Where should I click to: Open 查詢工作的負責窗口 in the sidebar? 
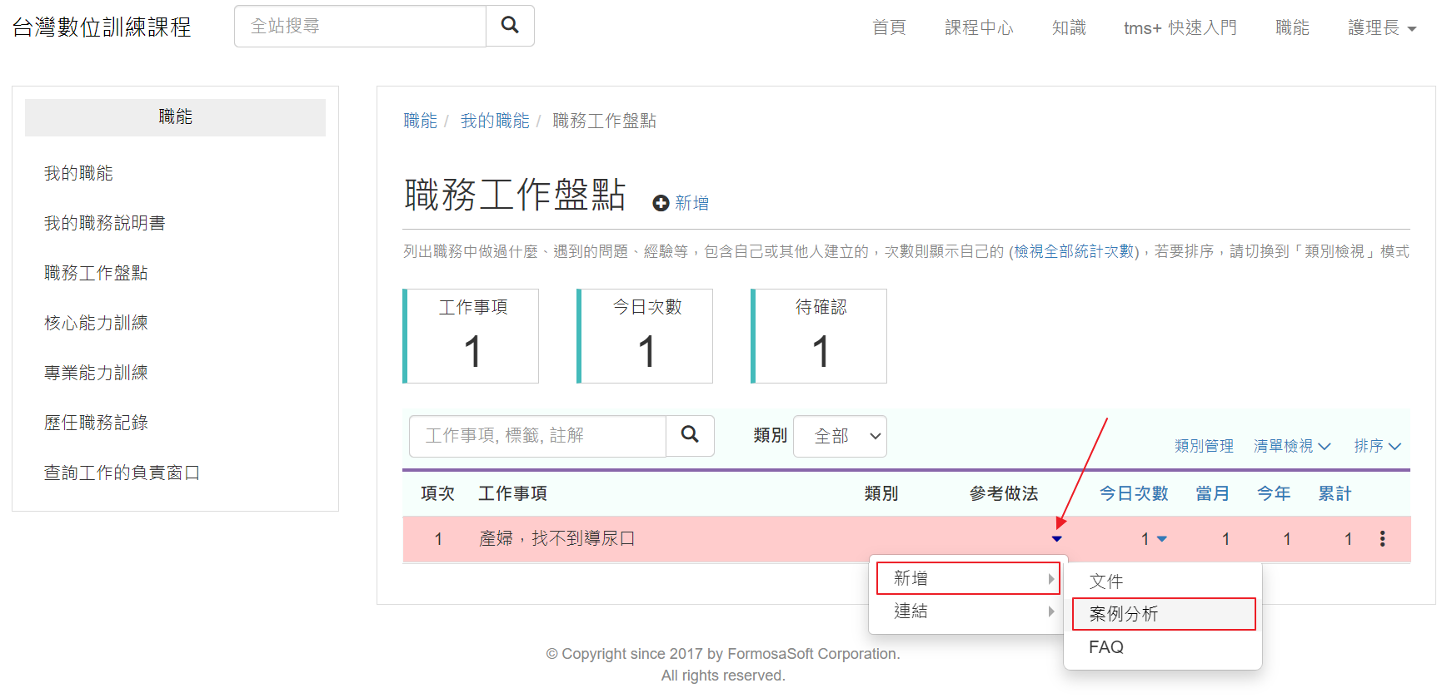(x=122, y=473)
